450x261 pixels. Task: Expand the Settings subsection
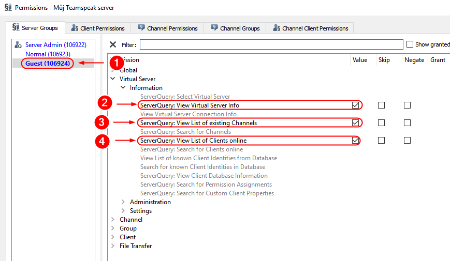pos(123,210)
